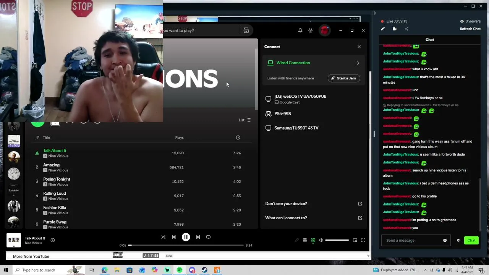Click the song progress bar

click(185, 245)
